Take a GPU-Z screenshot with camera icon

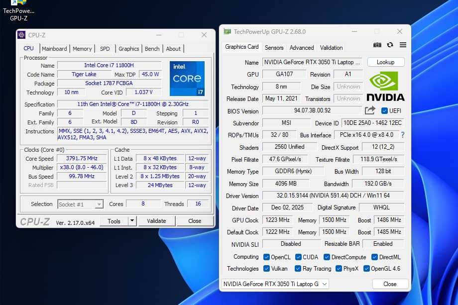pyautogui.click(x=377, y=45)
